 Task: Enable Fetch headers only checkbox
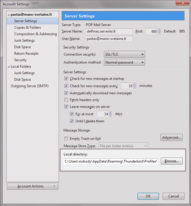coord(66,100)
